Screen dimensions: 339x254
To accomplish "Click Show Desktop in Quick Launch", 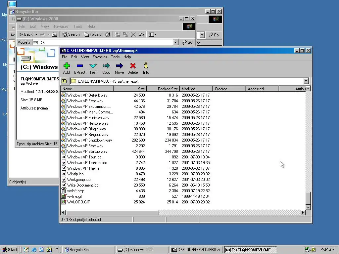I will pyautogui.click(x=26, y=250).
